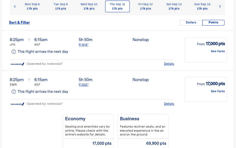Click next-day arrival info icon, JFK flight
Viewport: 236px width, 148px height.
tap(14, 52)
